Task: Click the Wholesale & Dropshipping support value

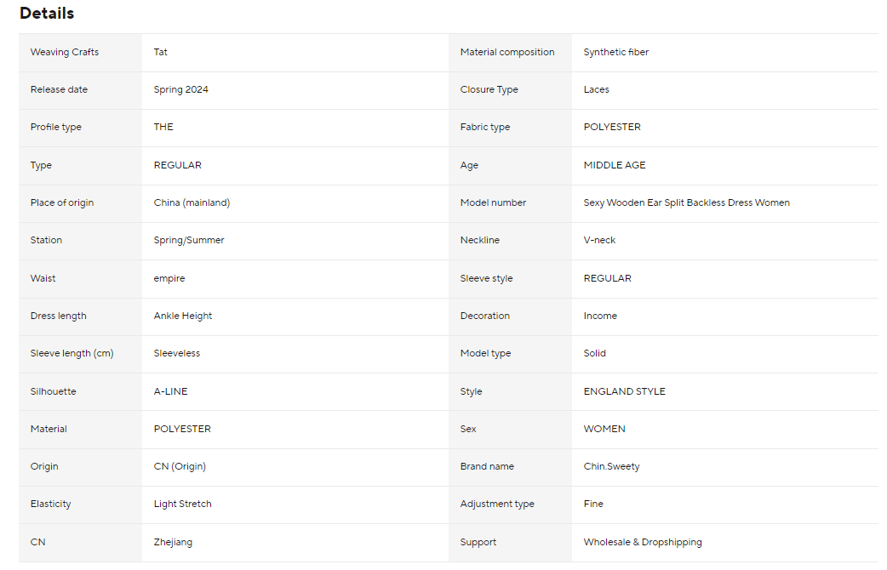Action: tap(643, 543)
